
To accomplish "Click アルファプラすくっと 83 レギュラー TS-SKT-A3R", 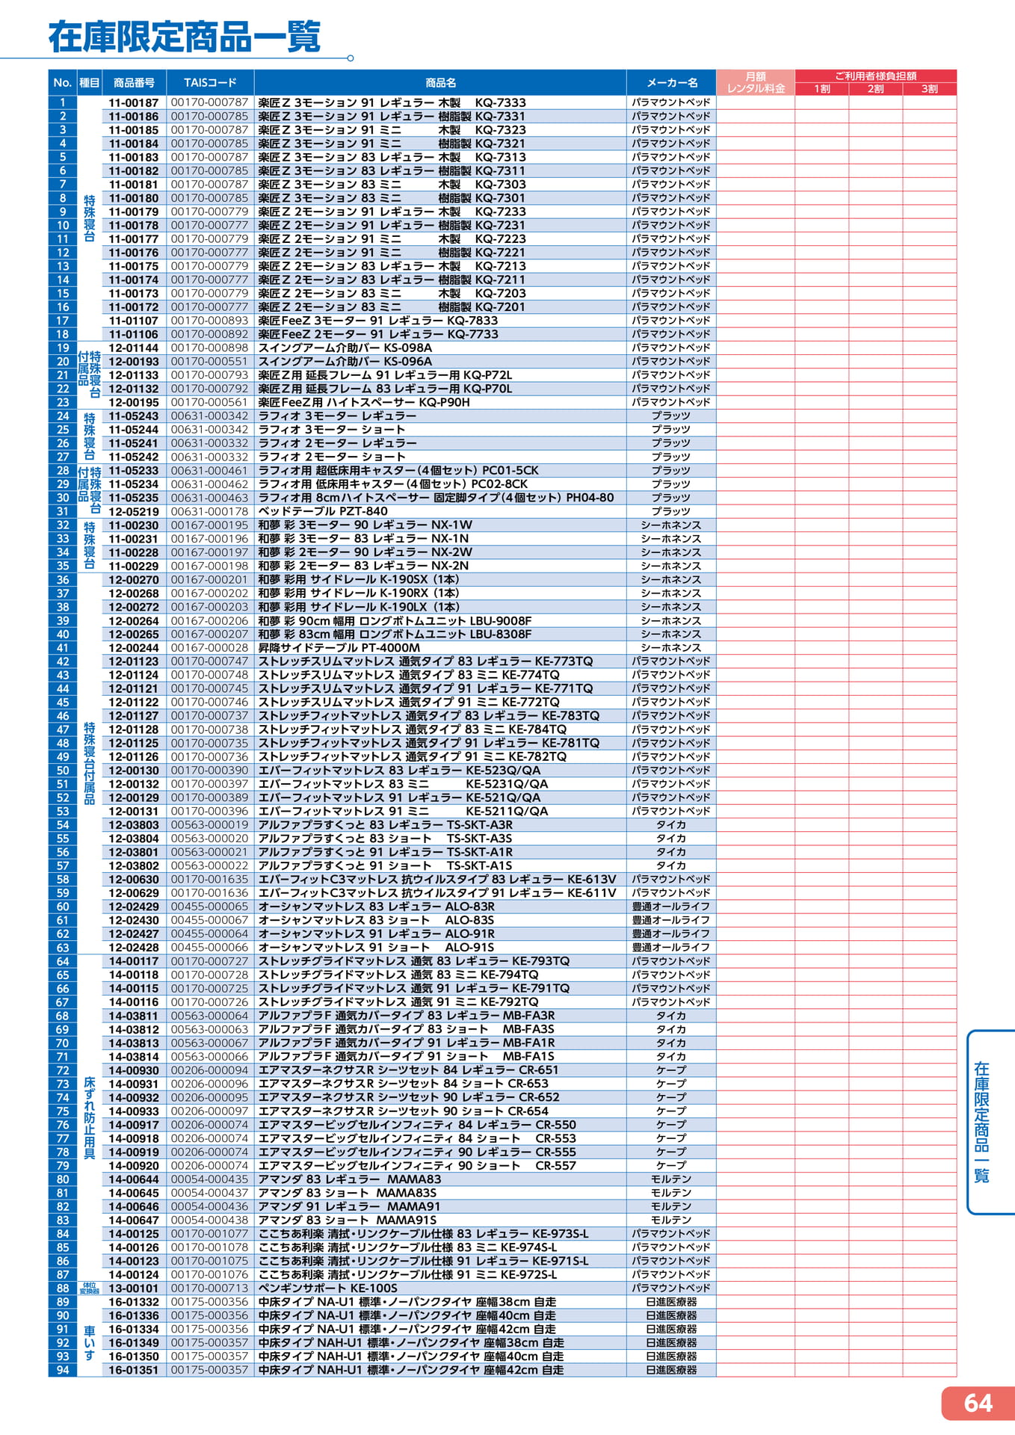I will (386, 825).
